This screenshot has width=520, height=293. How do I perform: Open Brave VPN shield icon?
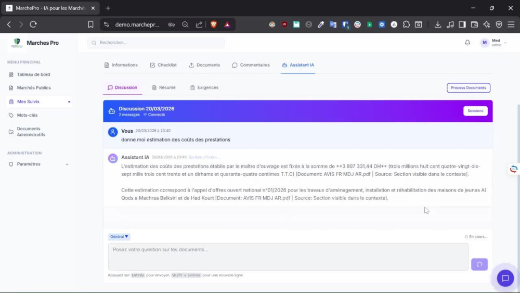tap(499, 24)
